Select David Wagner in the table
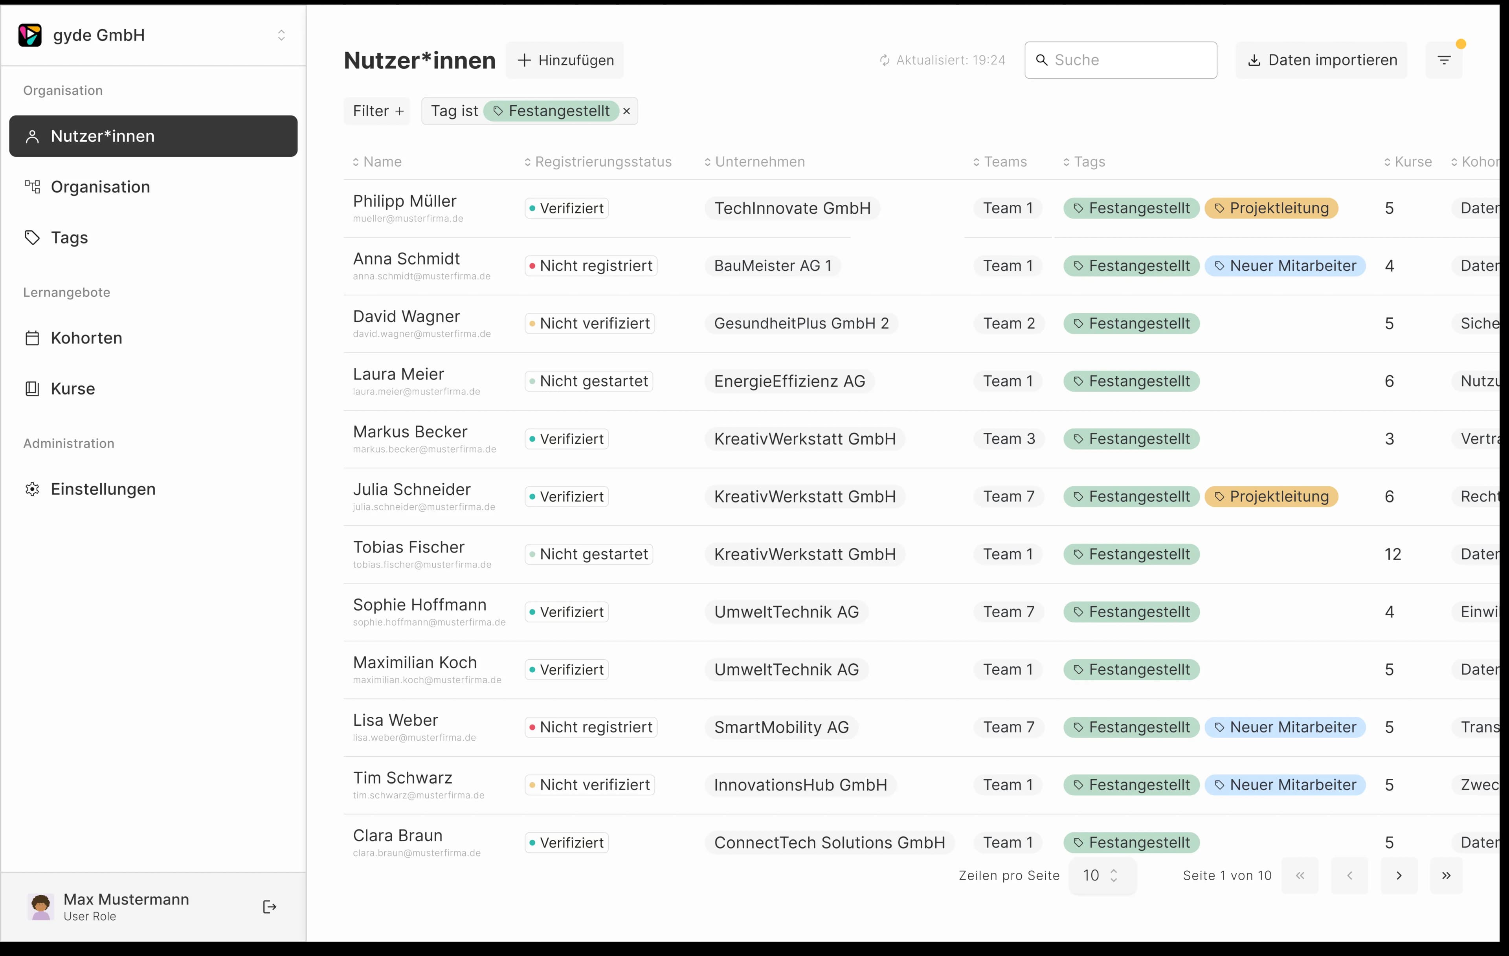The image size is (1509, 956). point(921,324)
